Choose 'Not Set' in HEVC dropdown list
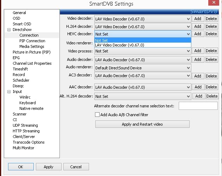 [143, 40]
